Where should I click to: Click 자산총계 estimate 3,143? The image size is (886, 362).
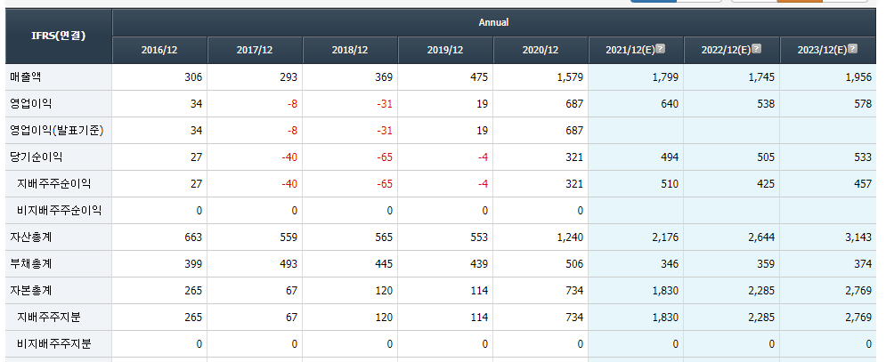859,237
